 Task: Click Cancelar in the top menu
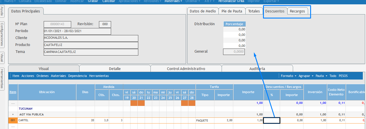(109, 1)
